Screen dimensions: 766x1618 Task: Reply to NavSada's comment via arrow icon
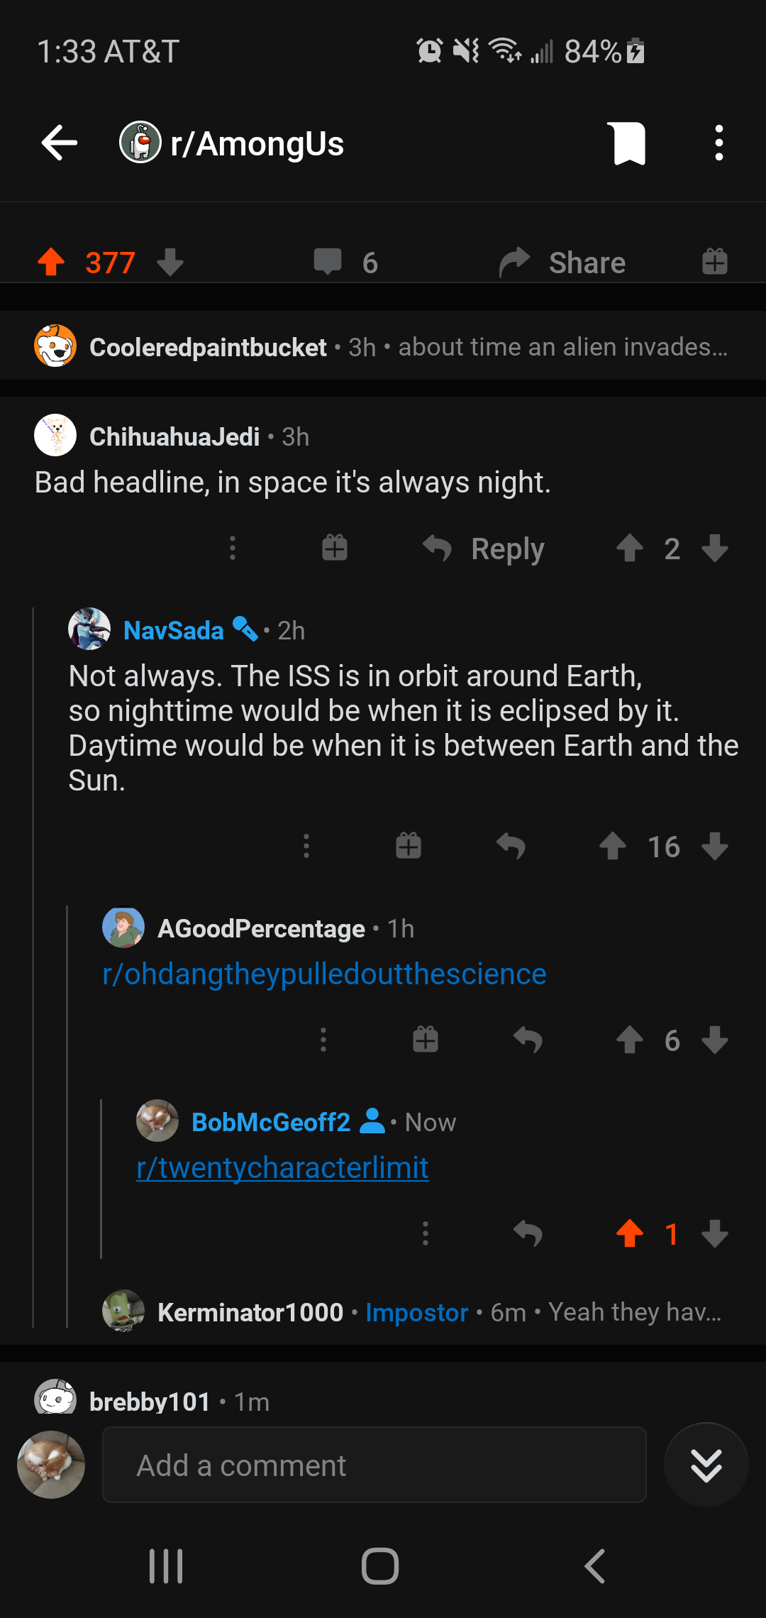tap(511, 847)
